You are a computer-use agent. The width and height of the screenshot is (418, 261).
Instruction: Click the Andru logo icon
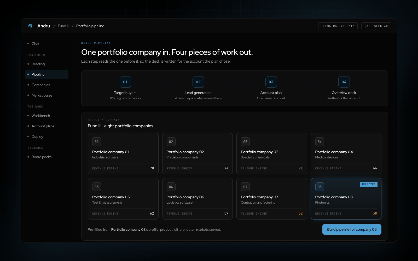point(30,26)
